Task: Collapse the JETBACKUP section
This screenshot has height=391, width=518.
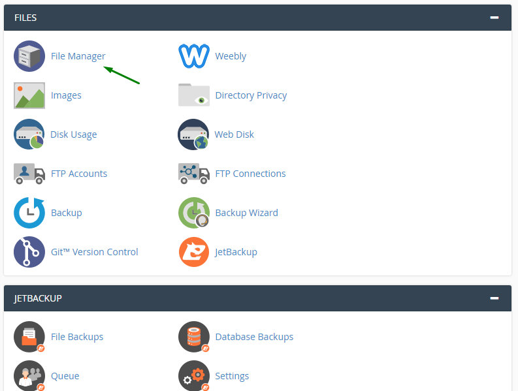Action: click(494, 298)
